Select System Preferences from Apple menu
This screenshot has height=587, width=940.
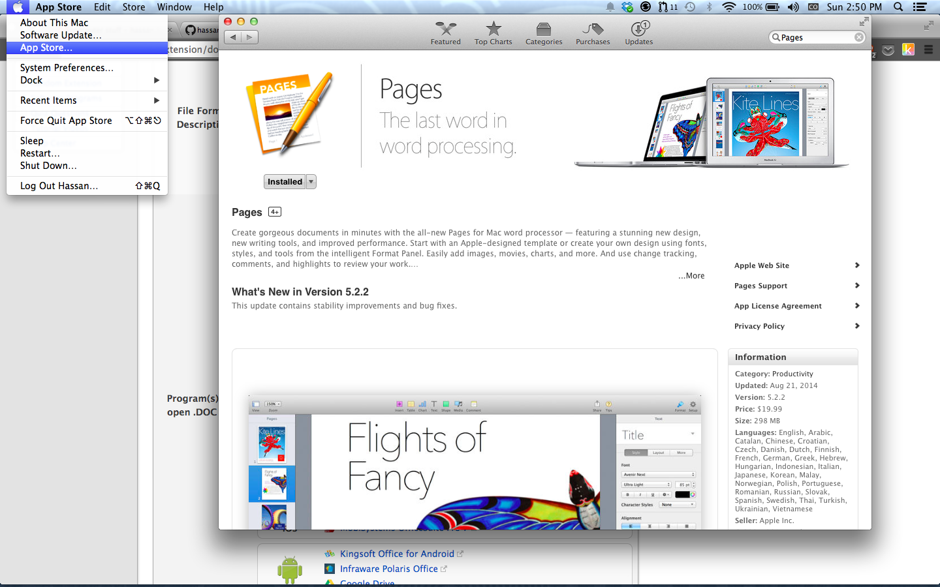(67, 68)
